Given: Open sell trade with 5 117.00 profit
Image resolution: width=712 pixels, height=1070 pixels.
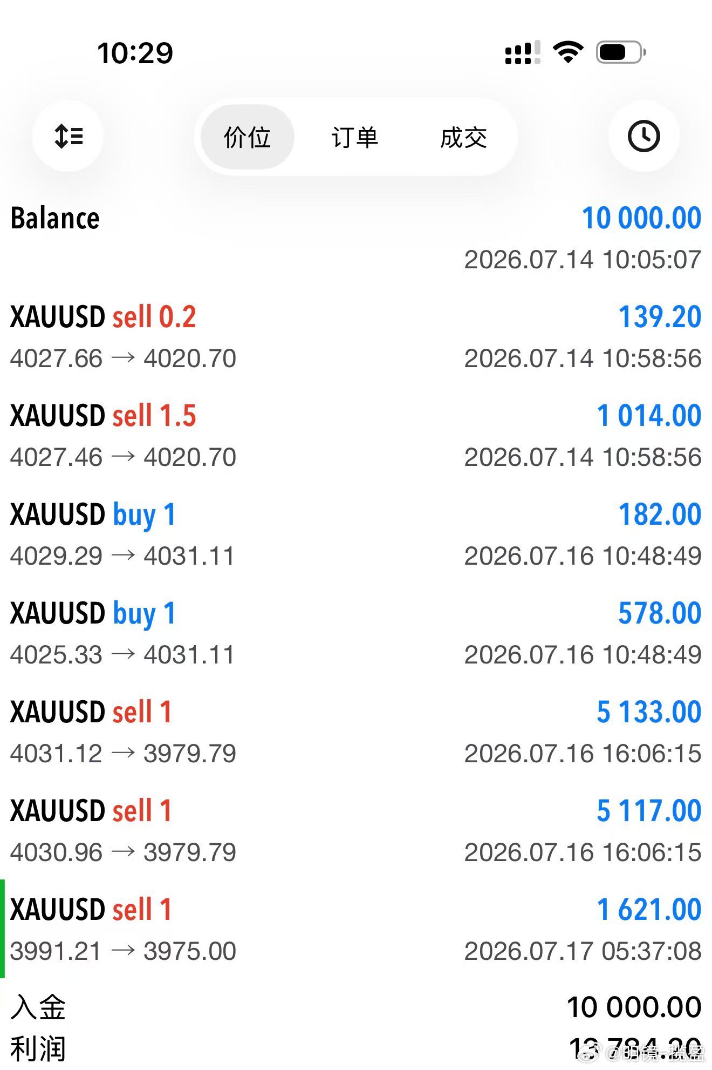Looking at the screenshot, I should pos(356,831).
